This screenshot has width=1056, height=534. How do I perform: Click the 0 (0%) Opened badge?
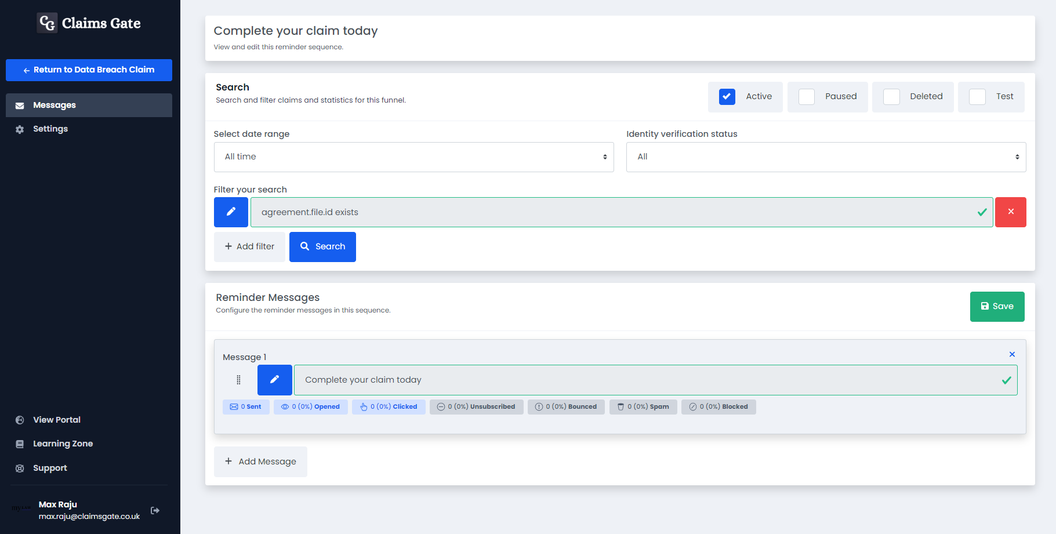pyautogui.click(x=311, y=407)
